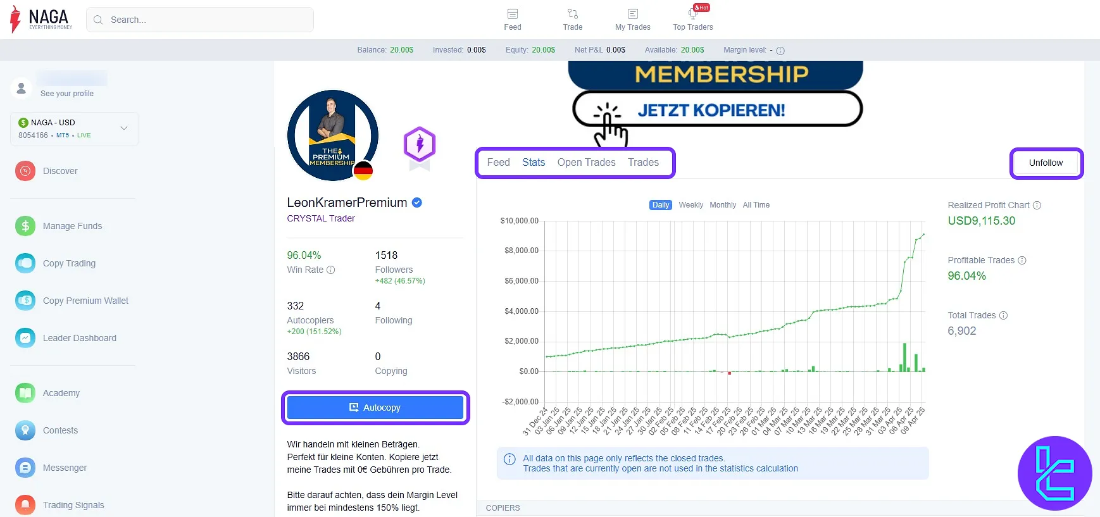Expand the NAGA - USD account dropdown
1100x517 pixels.
point(75,129)
